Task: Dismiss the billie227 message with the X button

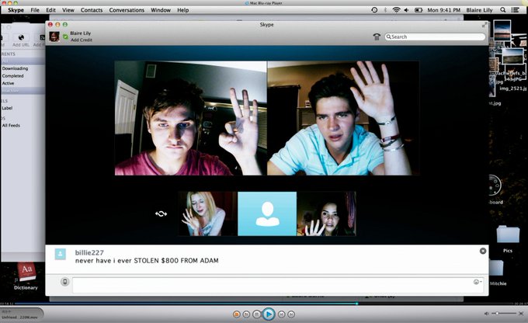Action: [x=482, y=251]
